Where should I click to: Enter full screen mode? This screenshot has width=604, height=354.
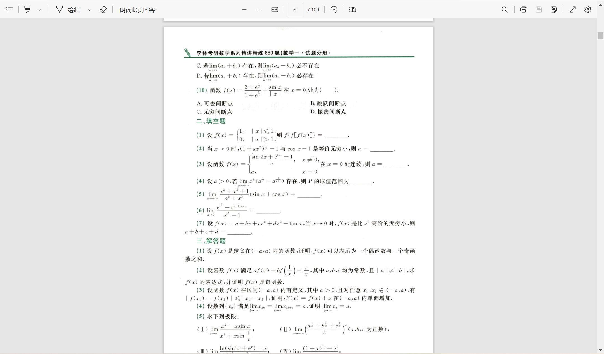point(572,9)
